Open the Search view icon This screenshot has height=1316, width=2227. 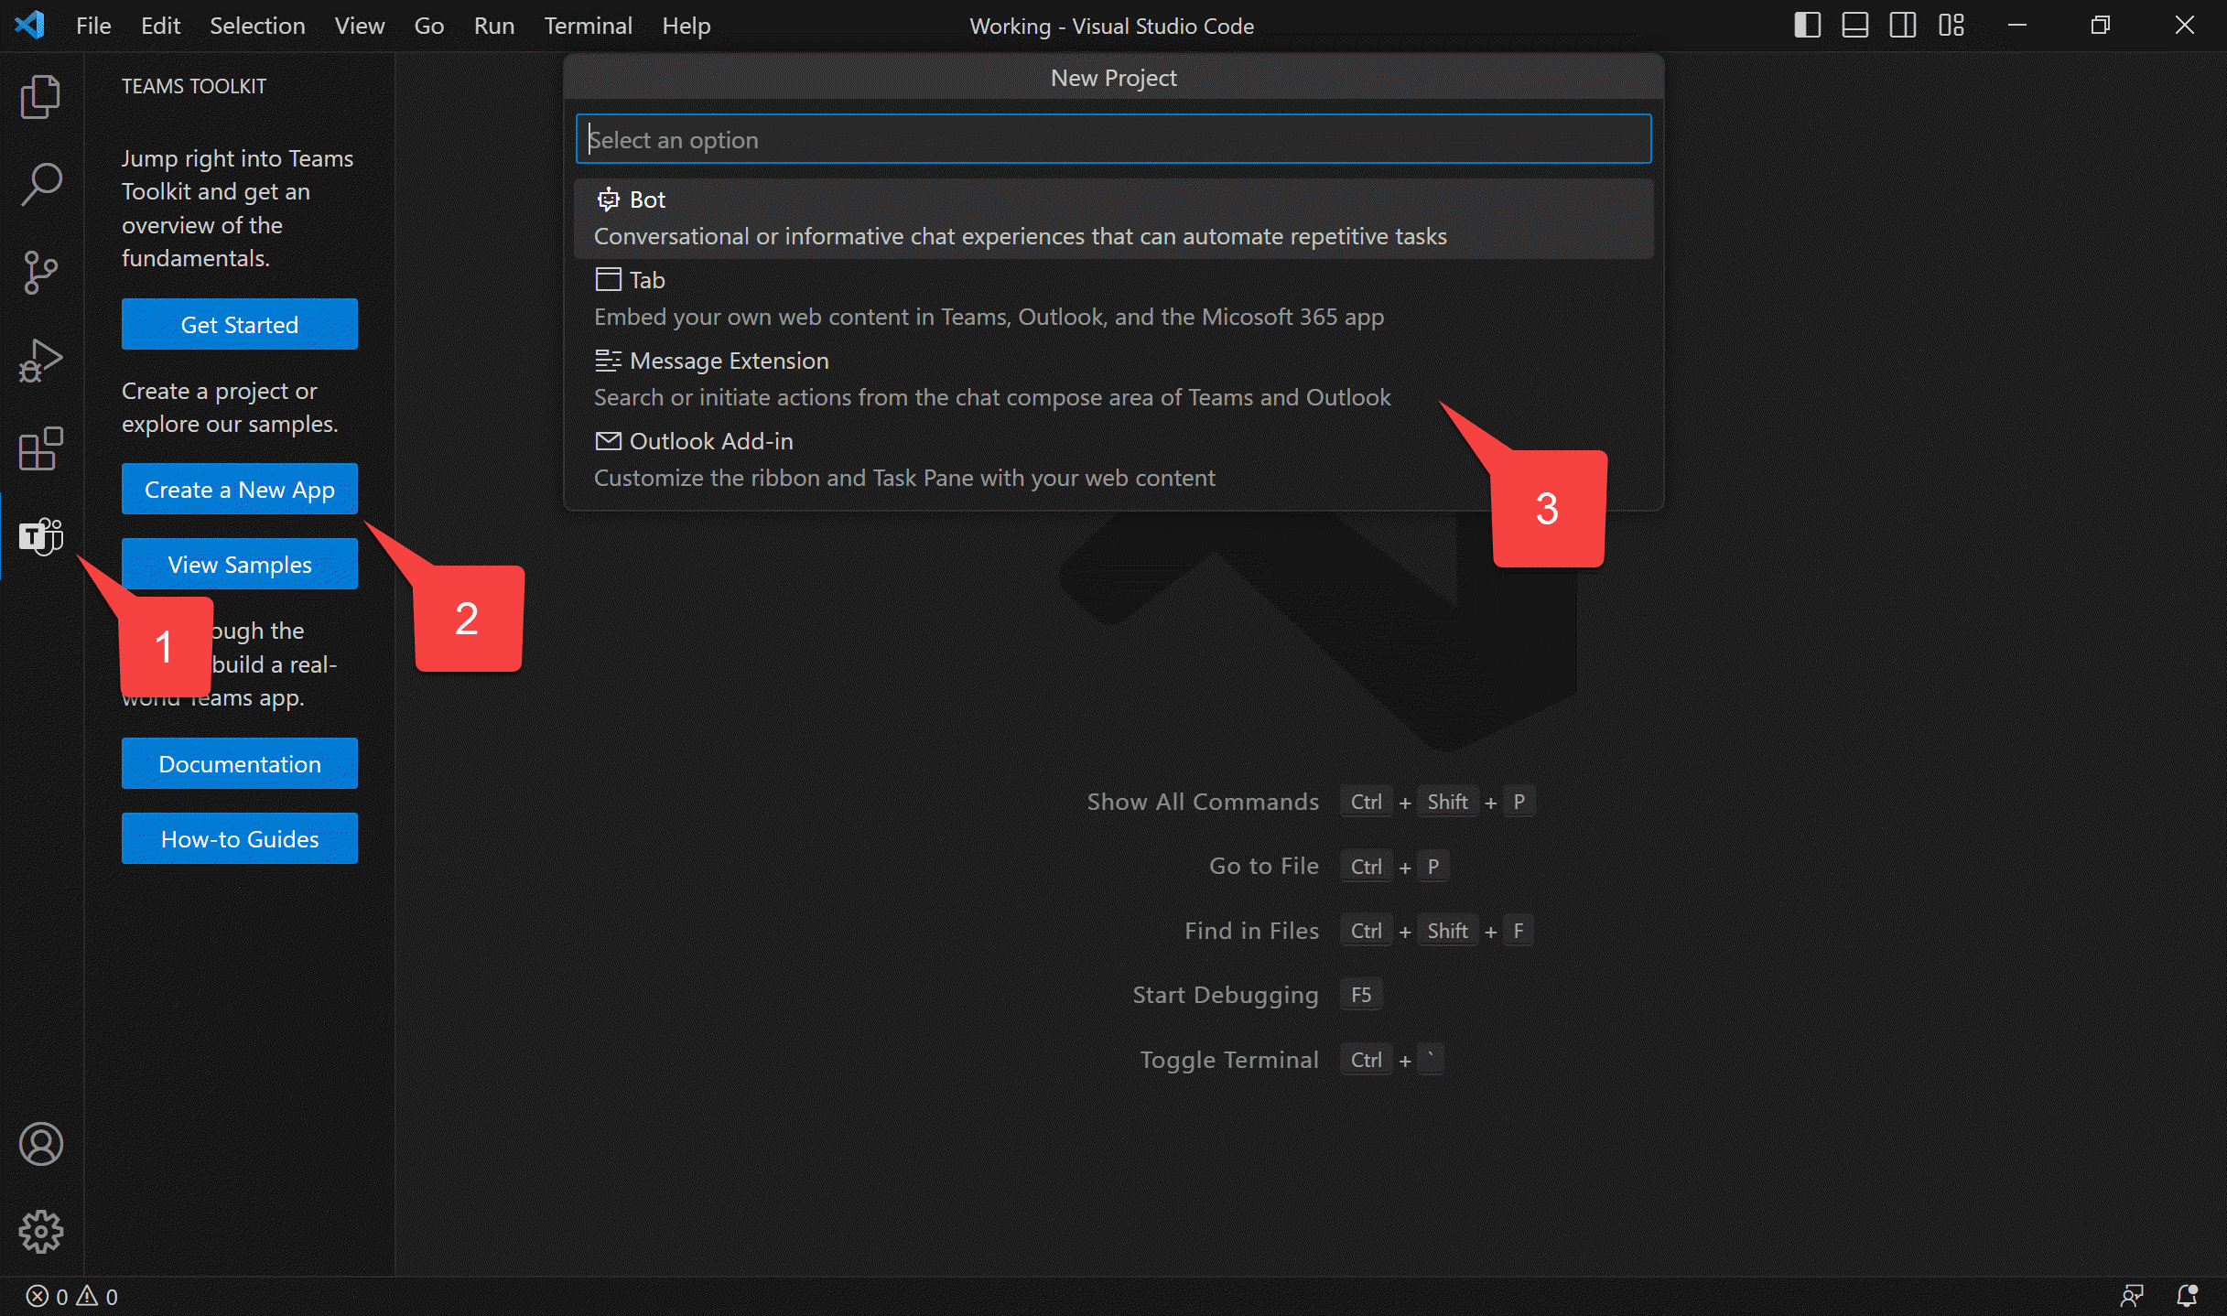pos(40,184)
